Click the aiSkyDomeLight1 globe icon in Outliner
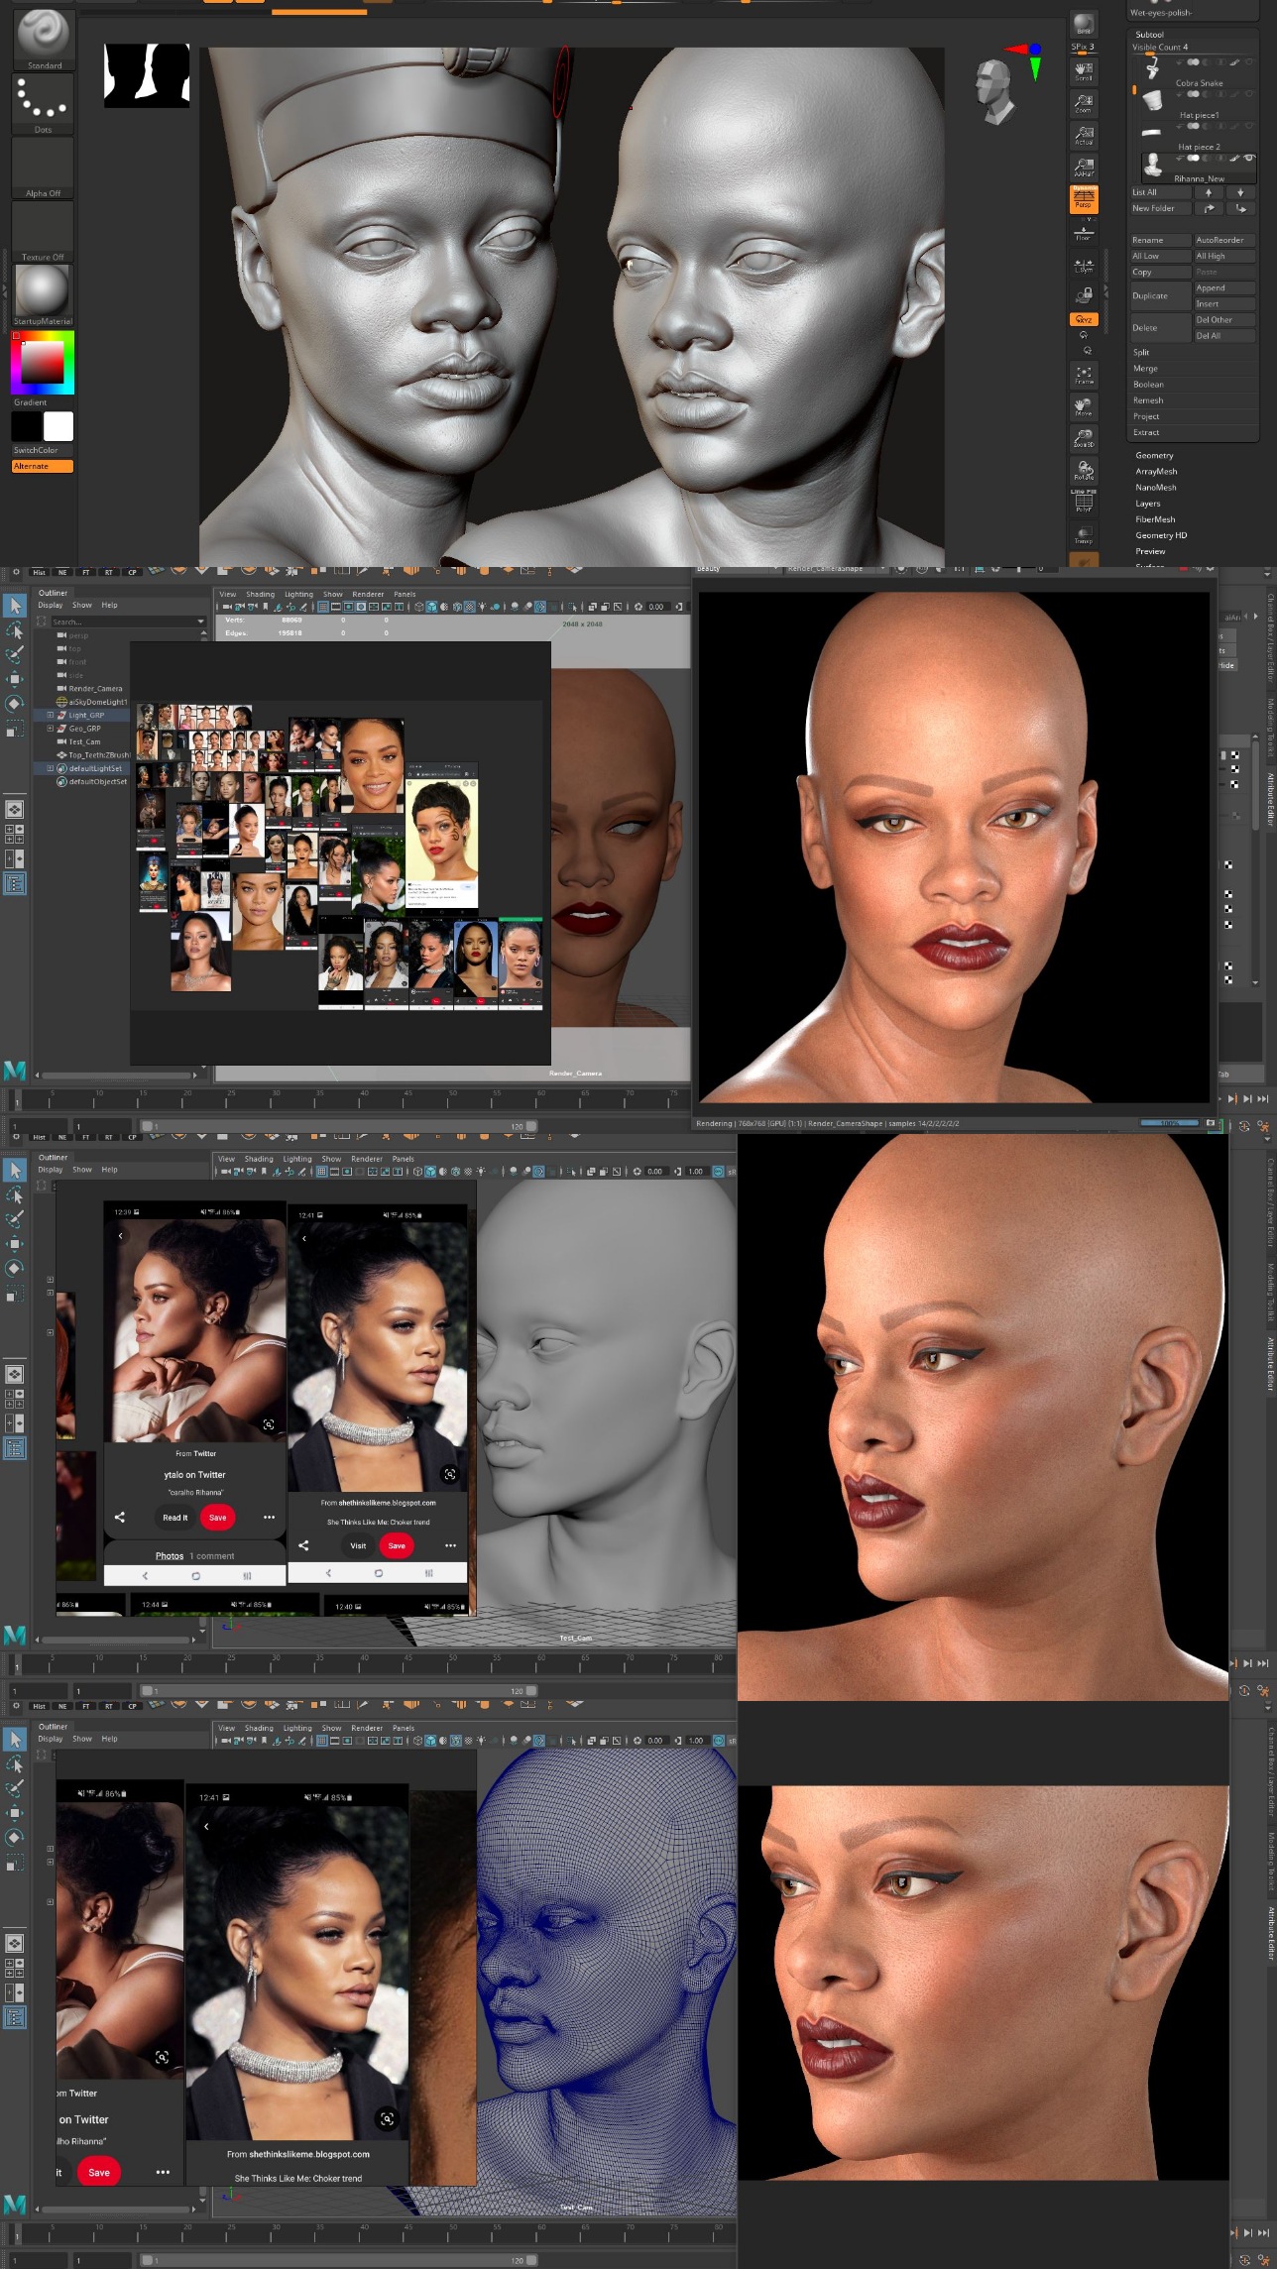The width and height of the screenshot is (1277, 2269). [x=61, y=702]
